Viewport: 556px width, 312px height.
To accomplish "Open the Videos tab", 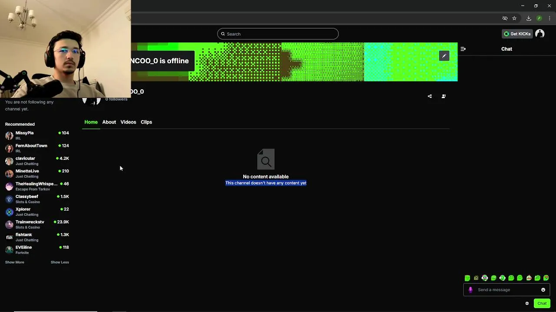I will click(x=128, y=122).
